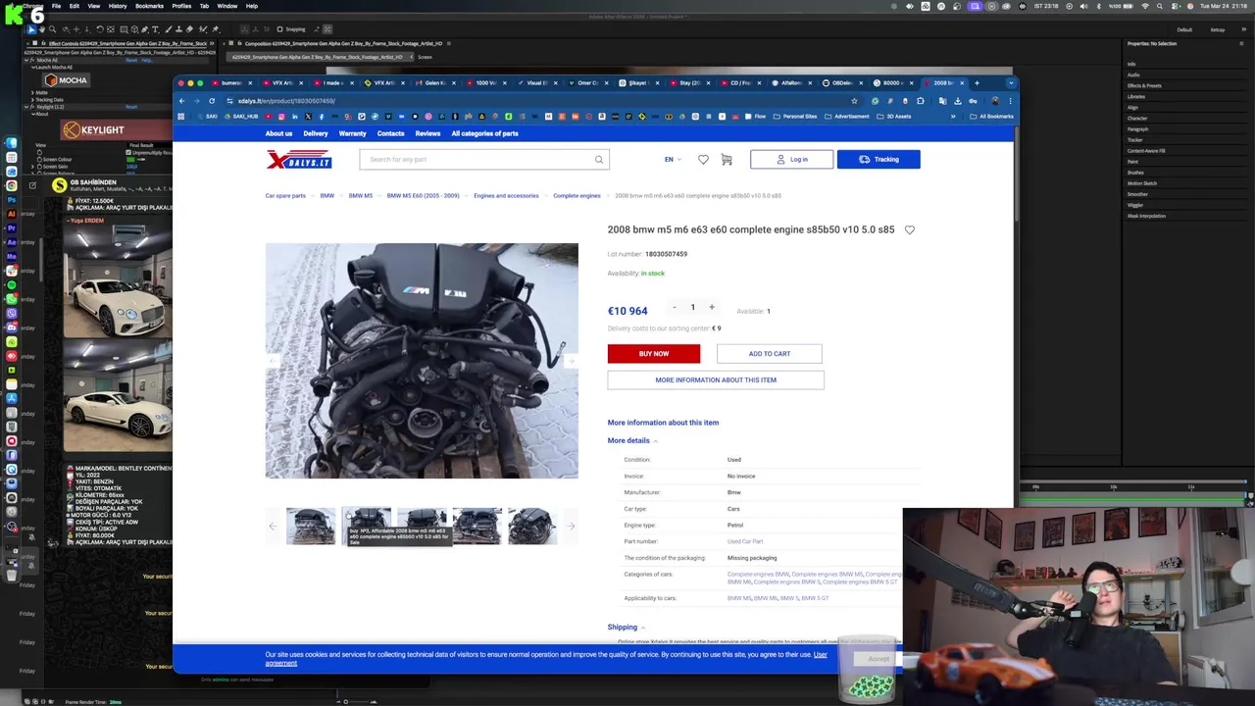Select After Effects Selection tool
The image size is (1255, 706).
tap(31, 29)
